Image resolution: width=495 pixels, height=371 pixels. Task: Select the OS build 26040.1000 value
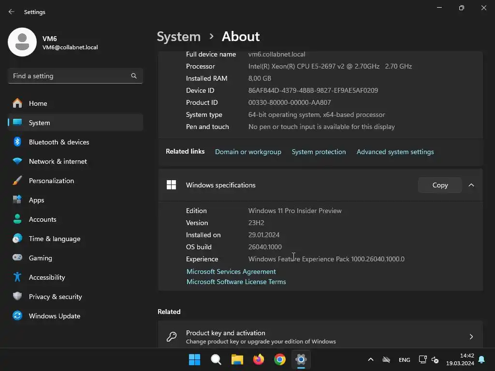click(x=265, y=247)
